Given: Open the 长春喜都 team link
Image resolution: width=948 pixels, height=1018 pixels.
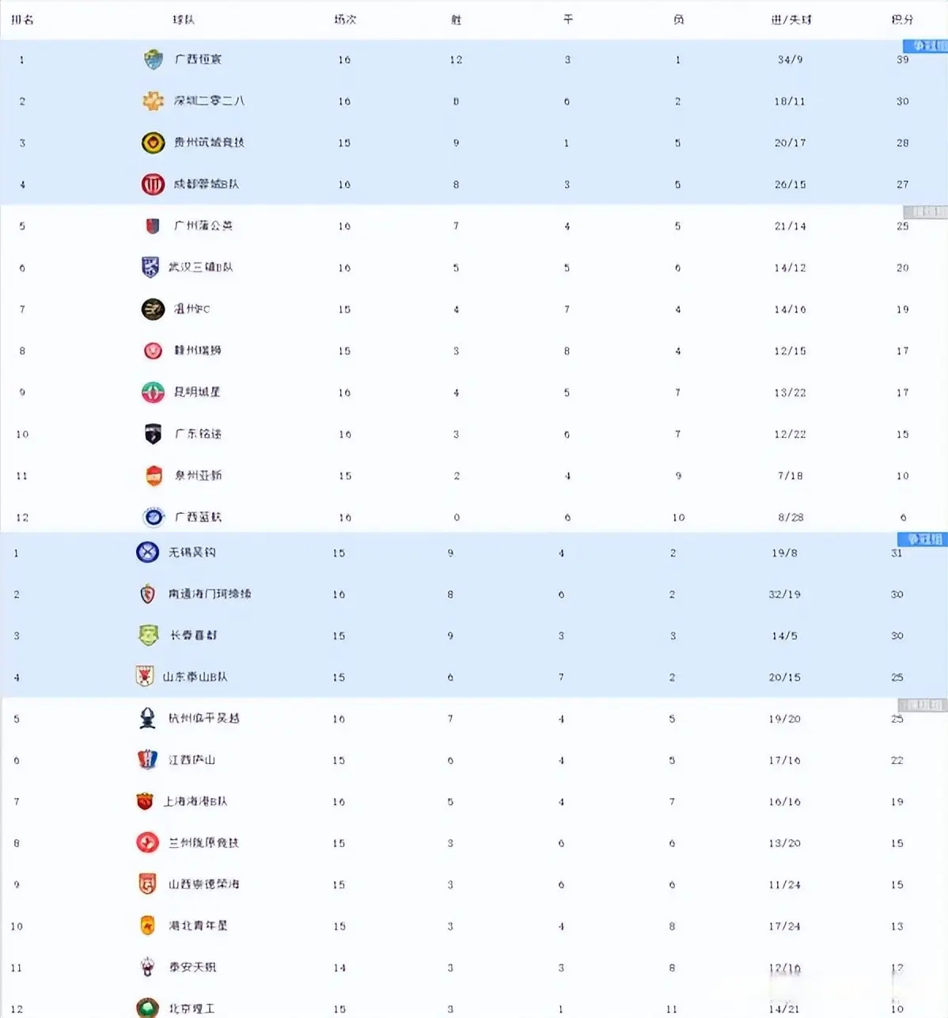Looking at the screenshot, I should click(x=193, y=635).
